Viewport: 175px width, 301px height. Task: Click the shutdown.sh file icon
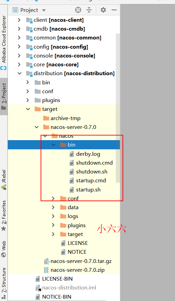[x=72, y=172]
